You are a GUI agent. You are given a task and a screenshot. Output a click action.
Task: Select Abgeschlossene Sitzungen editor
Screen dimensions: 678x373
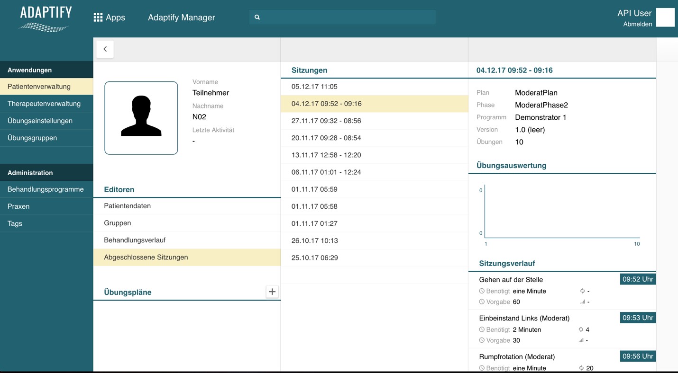[187, 257]
